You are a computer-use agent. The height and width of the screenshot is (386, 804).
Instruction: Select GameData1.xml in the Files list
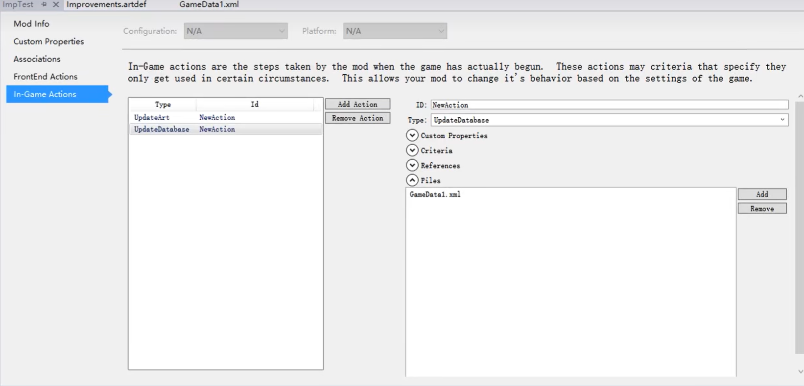click(x=435, y=194)
